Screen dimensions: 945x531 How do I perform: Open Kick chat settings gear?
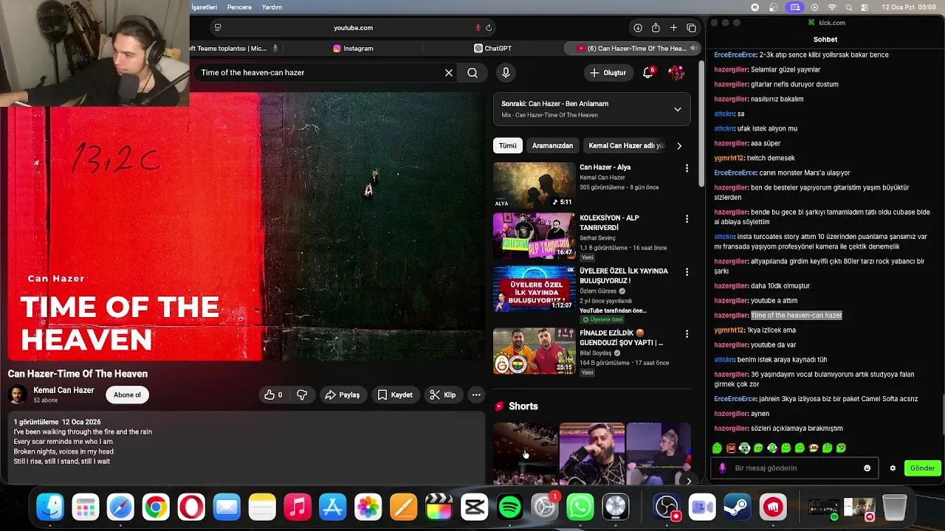click(893, 468)
